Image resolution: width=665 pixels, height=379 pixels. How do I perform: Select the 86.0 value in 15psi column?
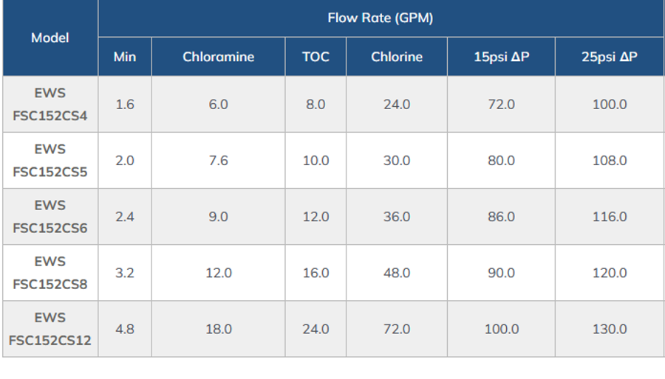[x=501, y=217]
